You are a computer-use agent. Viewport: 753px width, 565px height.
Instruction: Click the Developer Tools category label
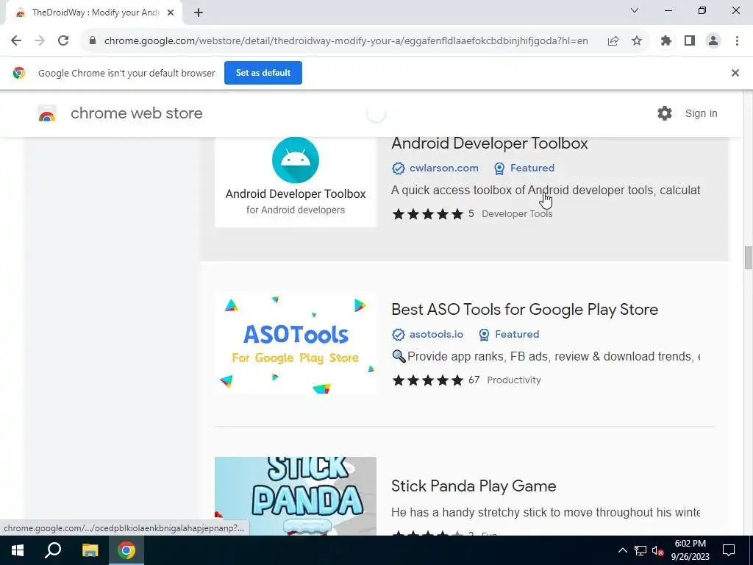click(x=517, y=214)
